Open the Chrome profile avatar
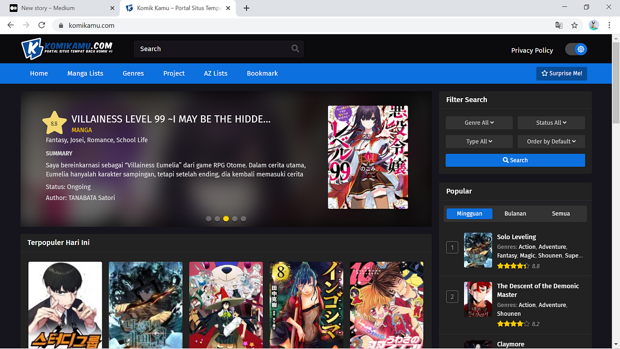 (x=594, y=25)
